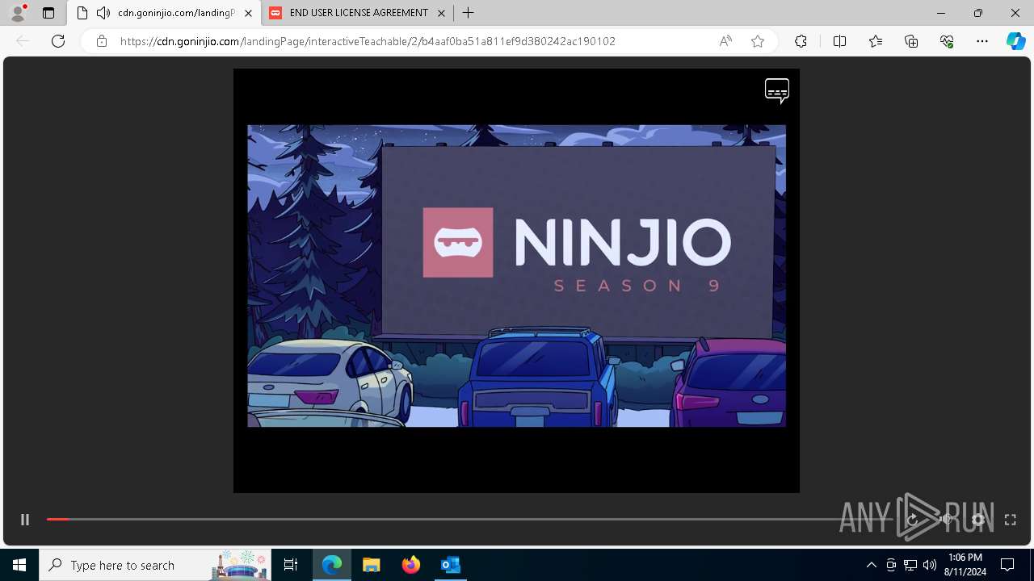This screenshot has height=581, width=1034.
Task: Open a new browser tab
Action: pyautogui.click(x=468, y=13)
